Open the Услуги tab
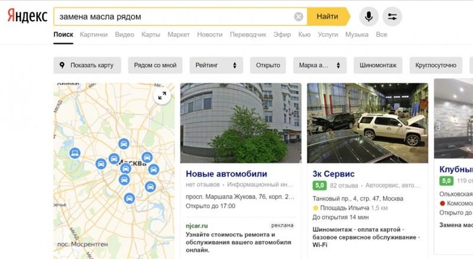The width and height of the screenshot is (473, 259). [x=328, y=35]
